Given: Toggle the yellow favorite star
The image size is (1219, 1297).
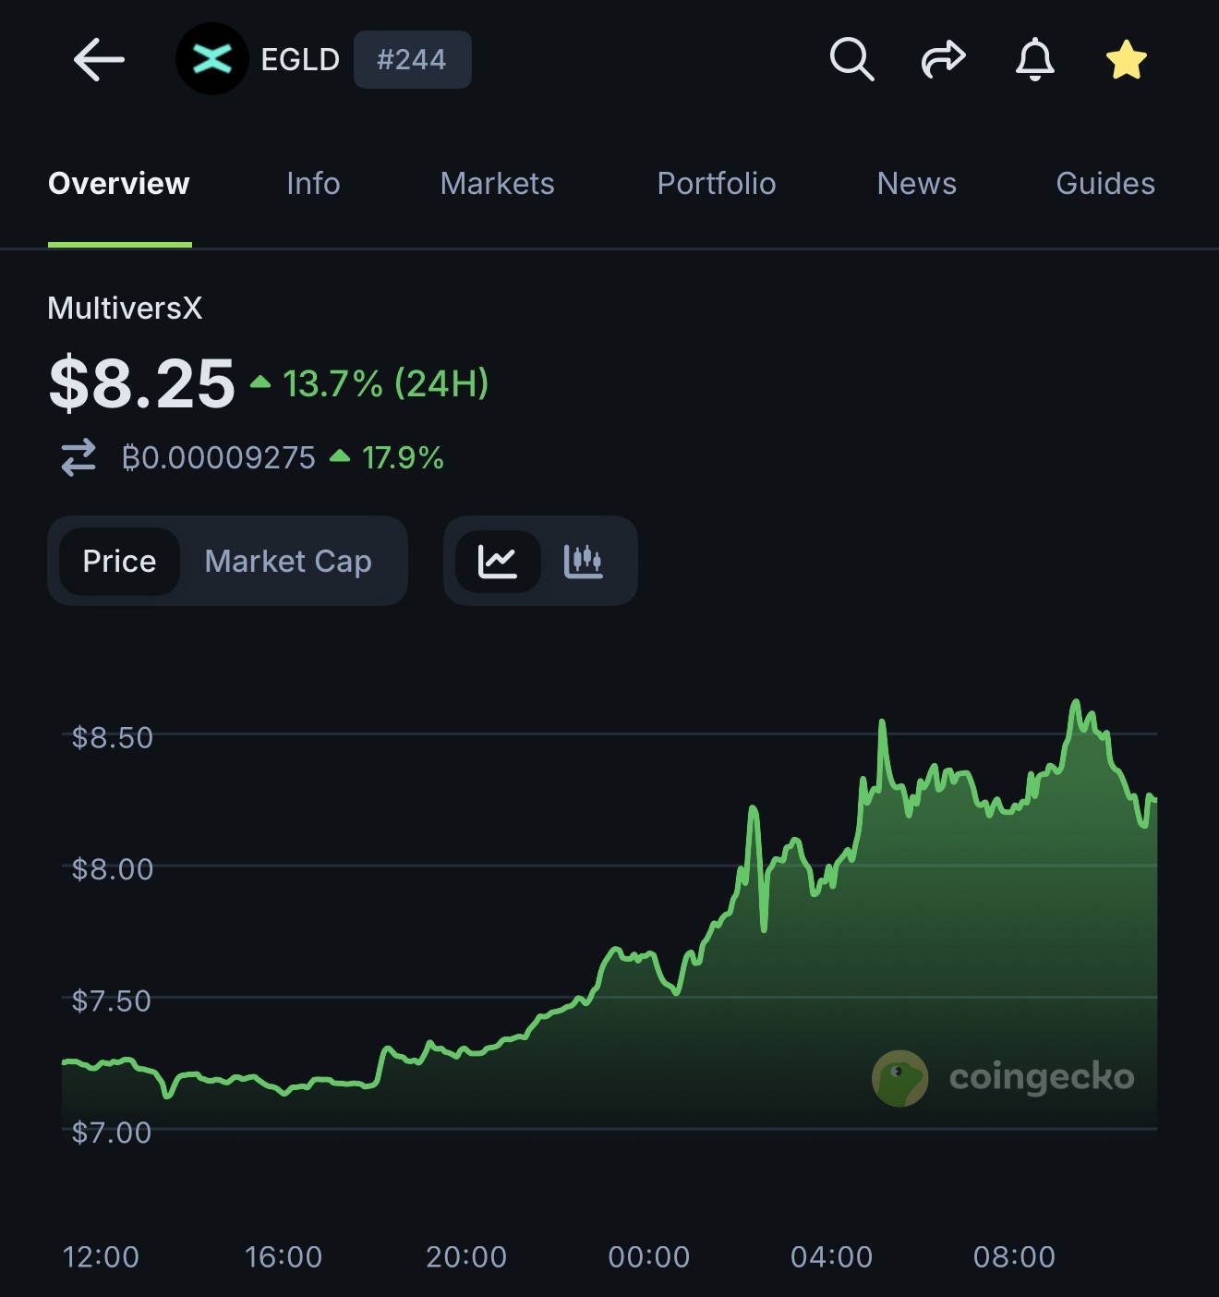Looking at the screenshot, I should click(1126, 60).
